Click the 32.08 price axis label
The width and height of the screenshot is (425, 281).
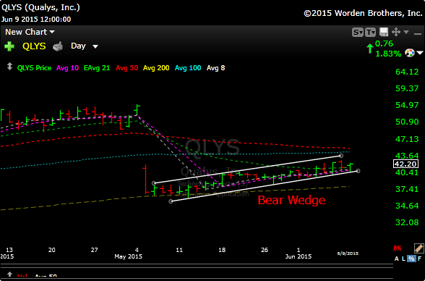(x=407, y=222)
